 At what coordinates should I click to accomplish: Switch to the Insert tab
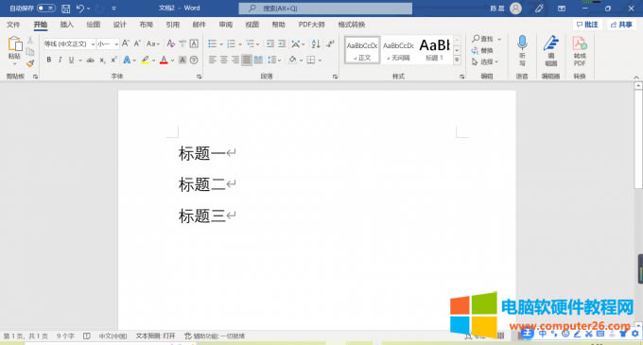click(66, 25)
